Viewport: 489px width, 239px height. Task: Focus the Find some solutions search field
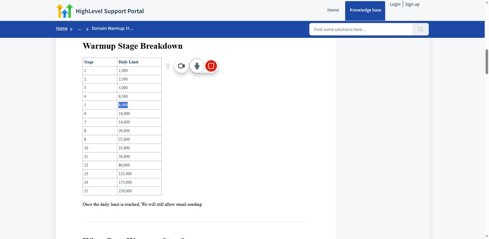pyautogui.click(x=361, y=29)
